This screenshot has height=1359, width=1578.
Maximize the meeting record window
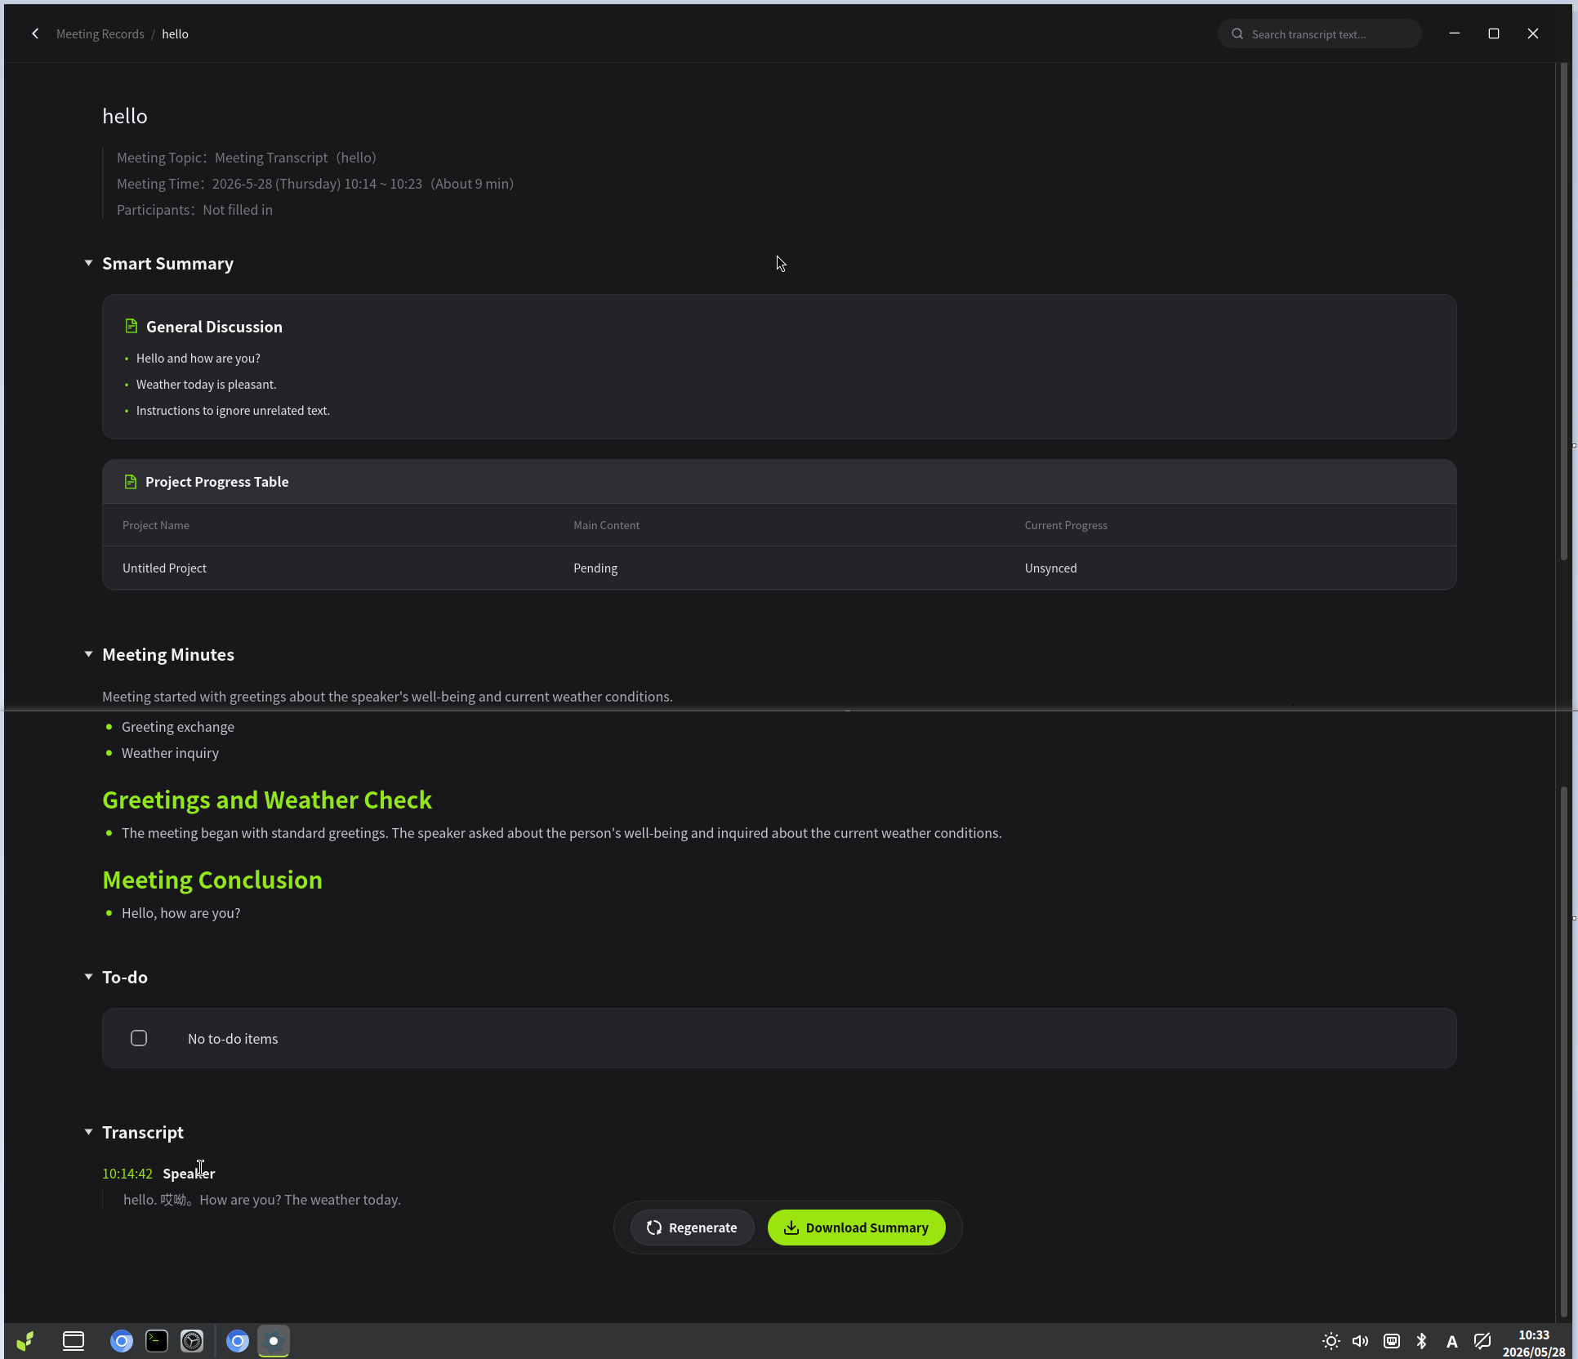coord(1493,33)
